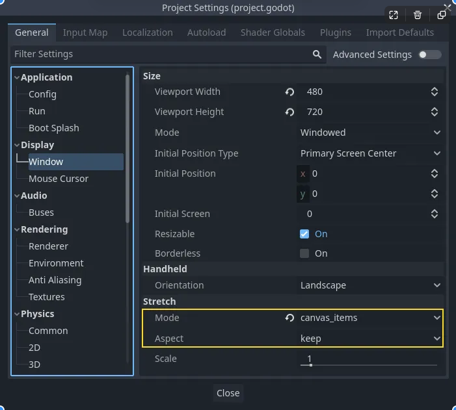
Task: Click the Initial Screen stepper arrows
Action: click(435, 214)
